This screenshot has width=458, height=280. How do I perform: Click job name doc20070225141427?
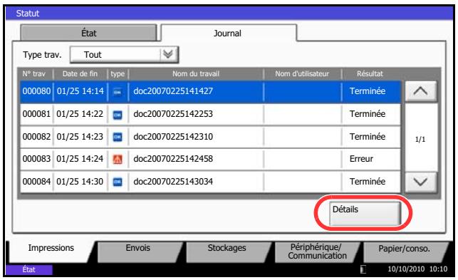pyautogui.click(x=173, y=91)
